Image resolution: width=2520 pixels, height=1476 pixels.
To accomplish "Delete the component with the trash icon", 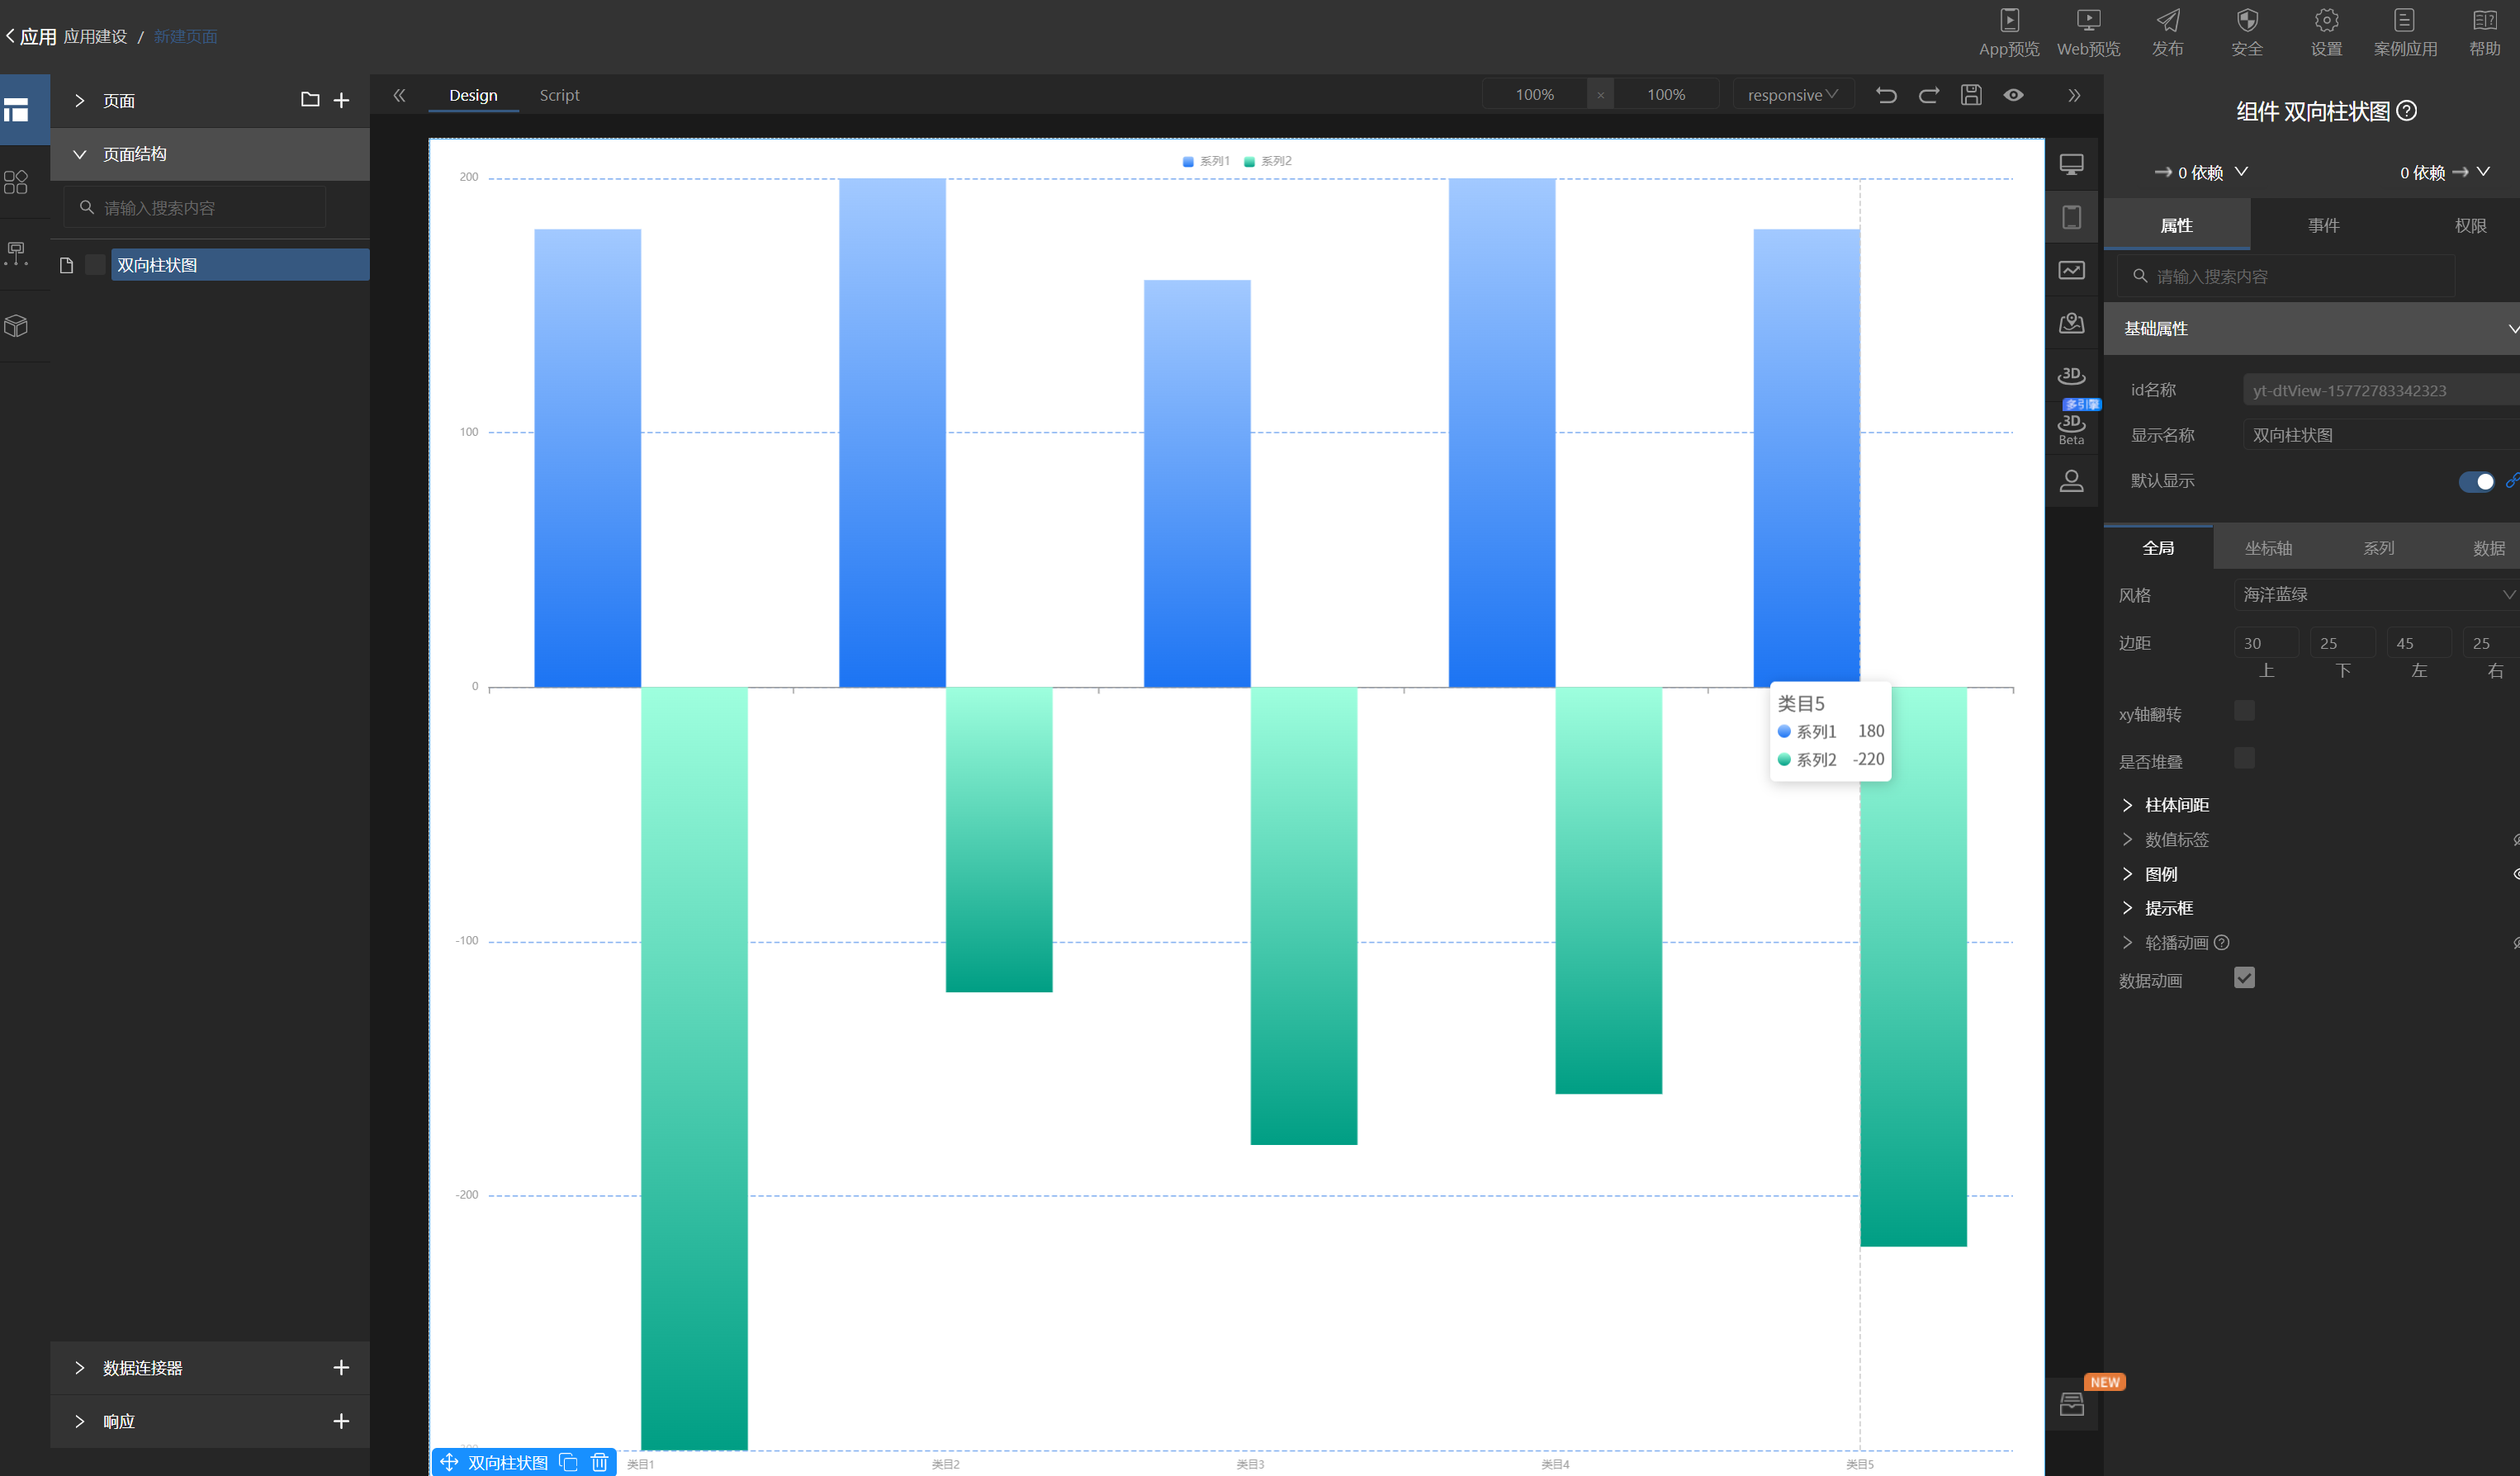I will [599, 1462].
